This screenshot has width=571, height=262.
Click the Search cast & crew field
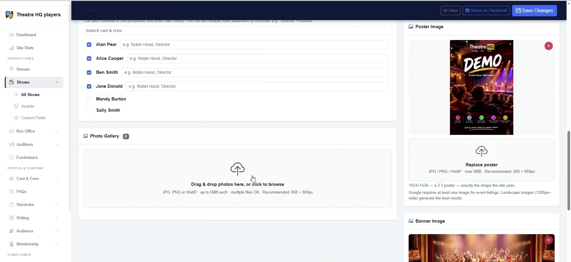click(x=238, y=31)
